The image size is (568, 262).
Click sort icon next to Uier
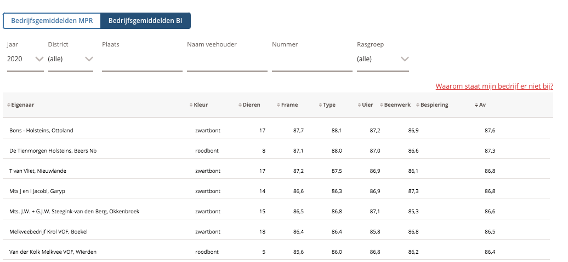click(359, 105)
